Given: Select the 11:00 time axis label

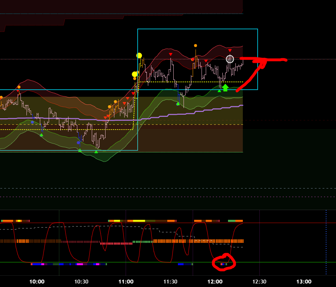Looking at the screenshot, I should (x=126, y=281).
